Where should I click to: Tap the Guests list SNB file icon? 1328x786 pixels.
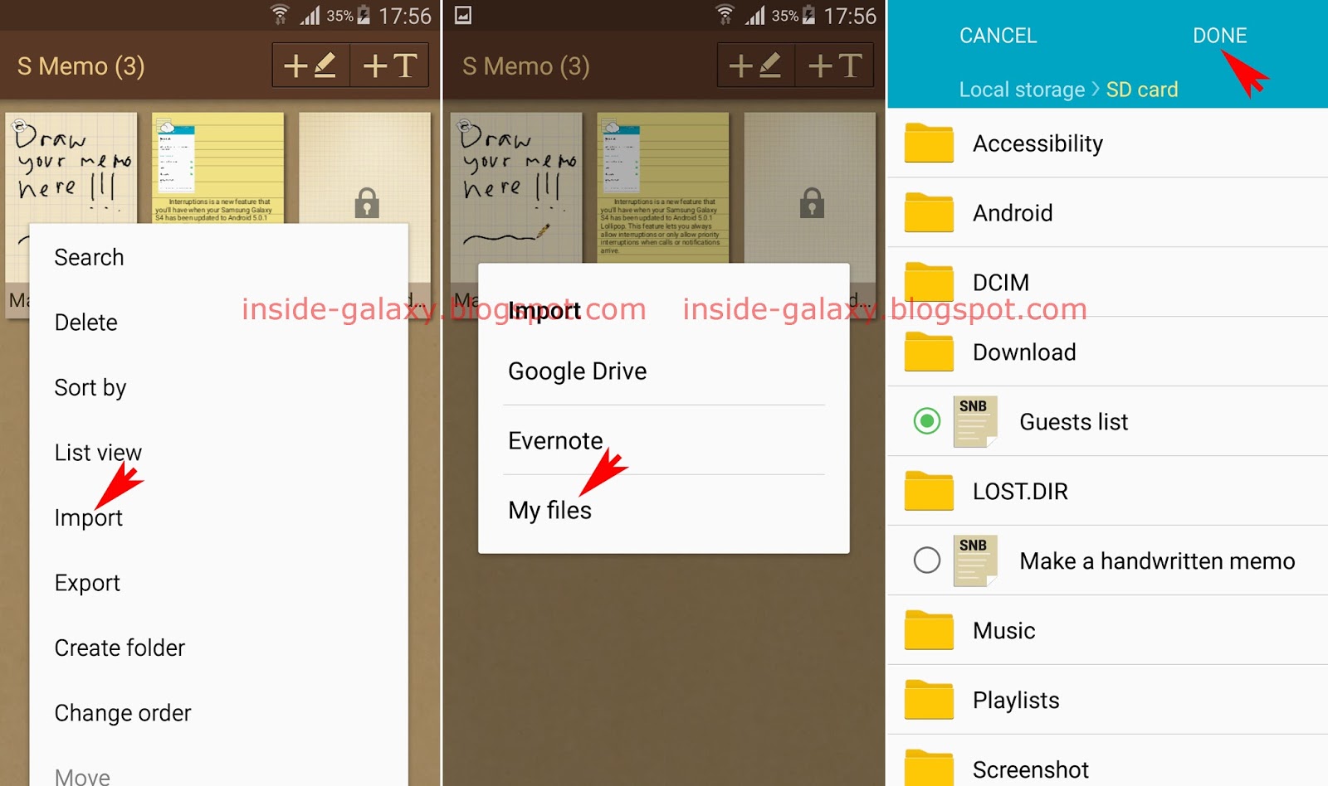point(975,421)
